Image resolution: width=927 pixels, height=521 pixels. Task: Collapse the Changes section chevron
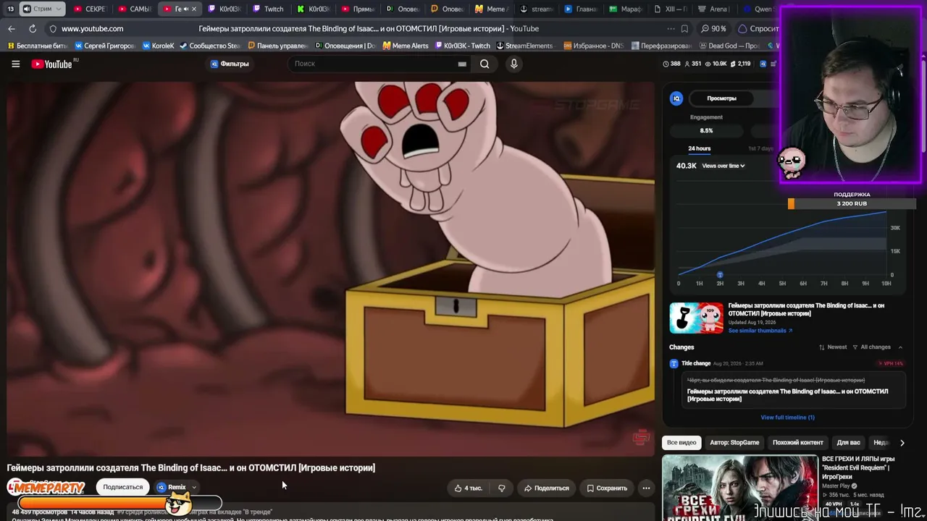pyautogui.click(x=900, y=347)
